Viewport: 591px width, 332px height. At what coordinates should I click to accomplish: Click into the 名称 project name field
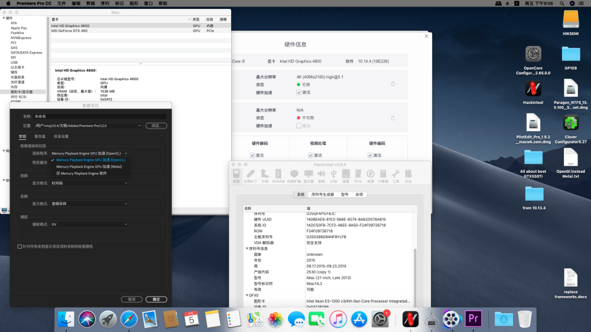click(100, 117)
